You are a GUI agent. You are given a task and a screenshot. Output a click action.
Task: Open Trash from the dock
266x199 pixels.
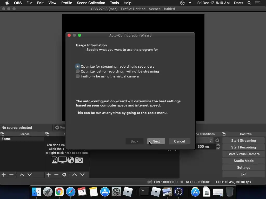[x=230, y=192]
